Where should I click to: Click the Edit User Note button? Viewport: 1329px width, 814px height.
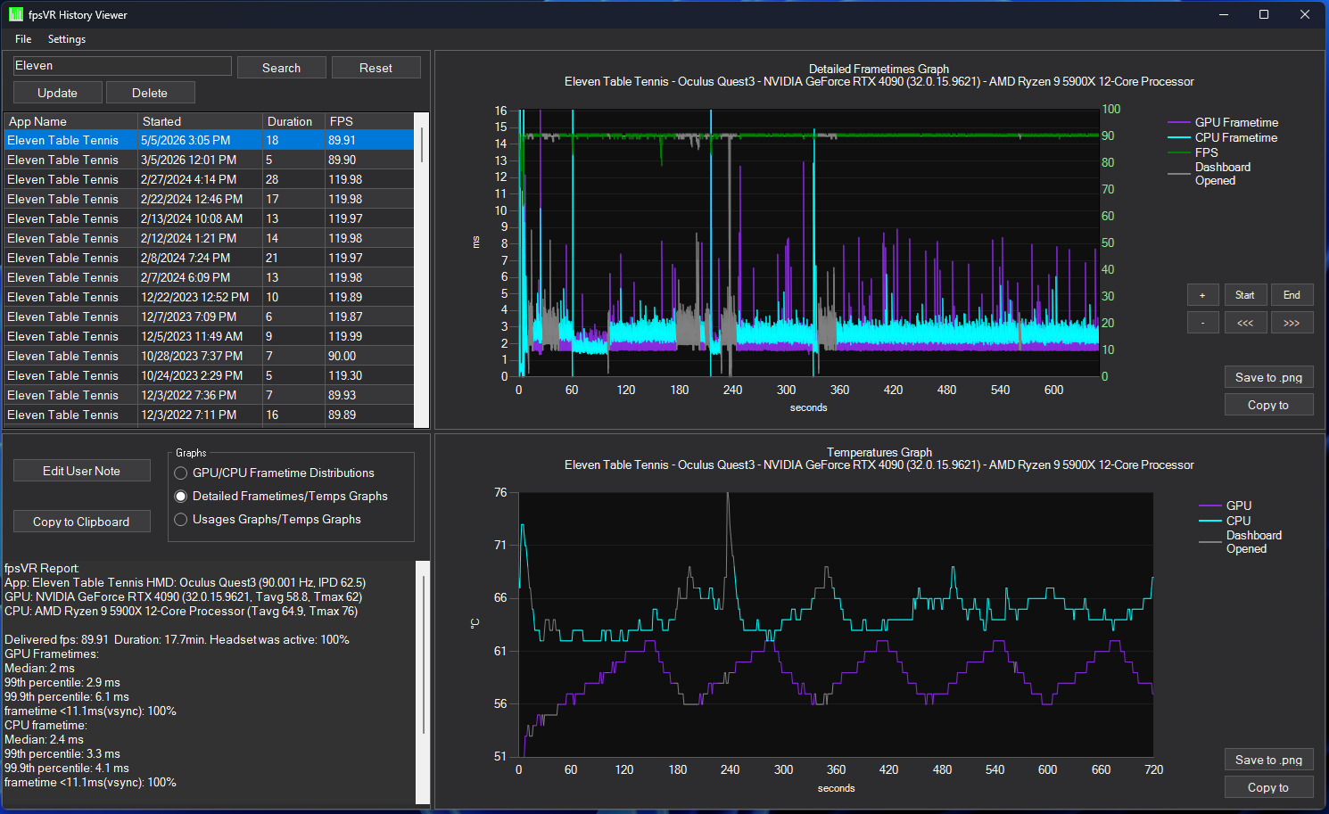(82, 471)
